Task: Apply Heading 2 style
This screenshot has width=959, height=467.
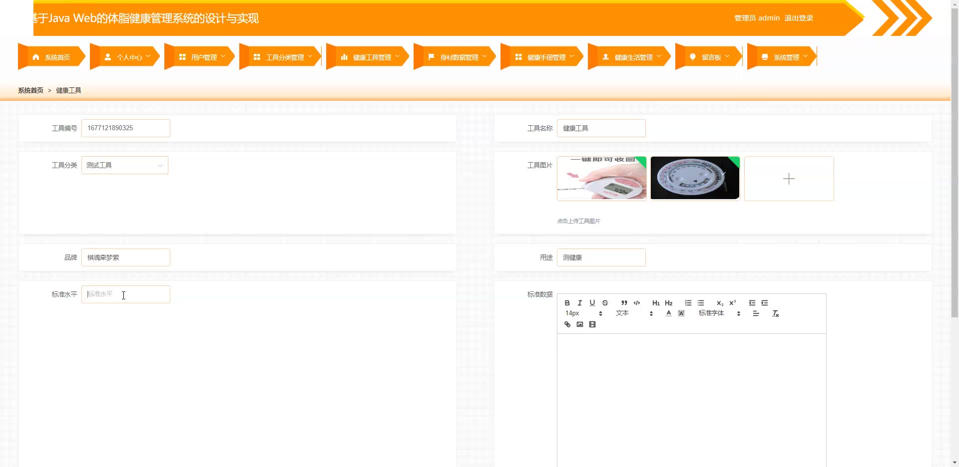Action: 669,303
